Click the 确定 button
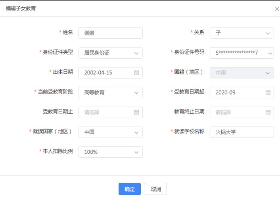 point(129,189)
